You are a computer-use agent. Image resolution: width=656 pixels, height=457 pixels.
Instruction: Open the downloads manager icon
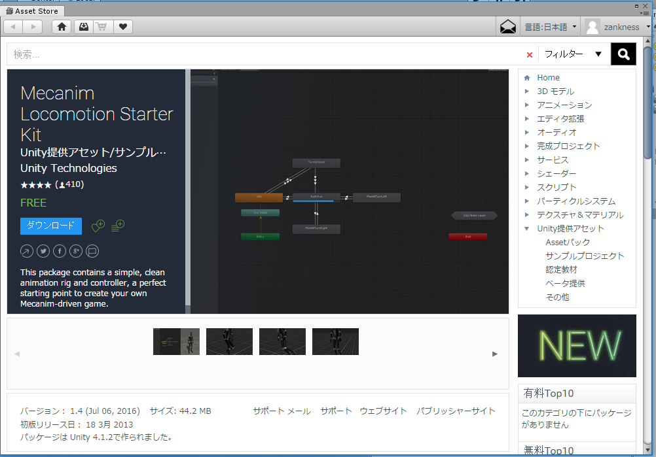point(84,27)
